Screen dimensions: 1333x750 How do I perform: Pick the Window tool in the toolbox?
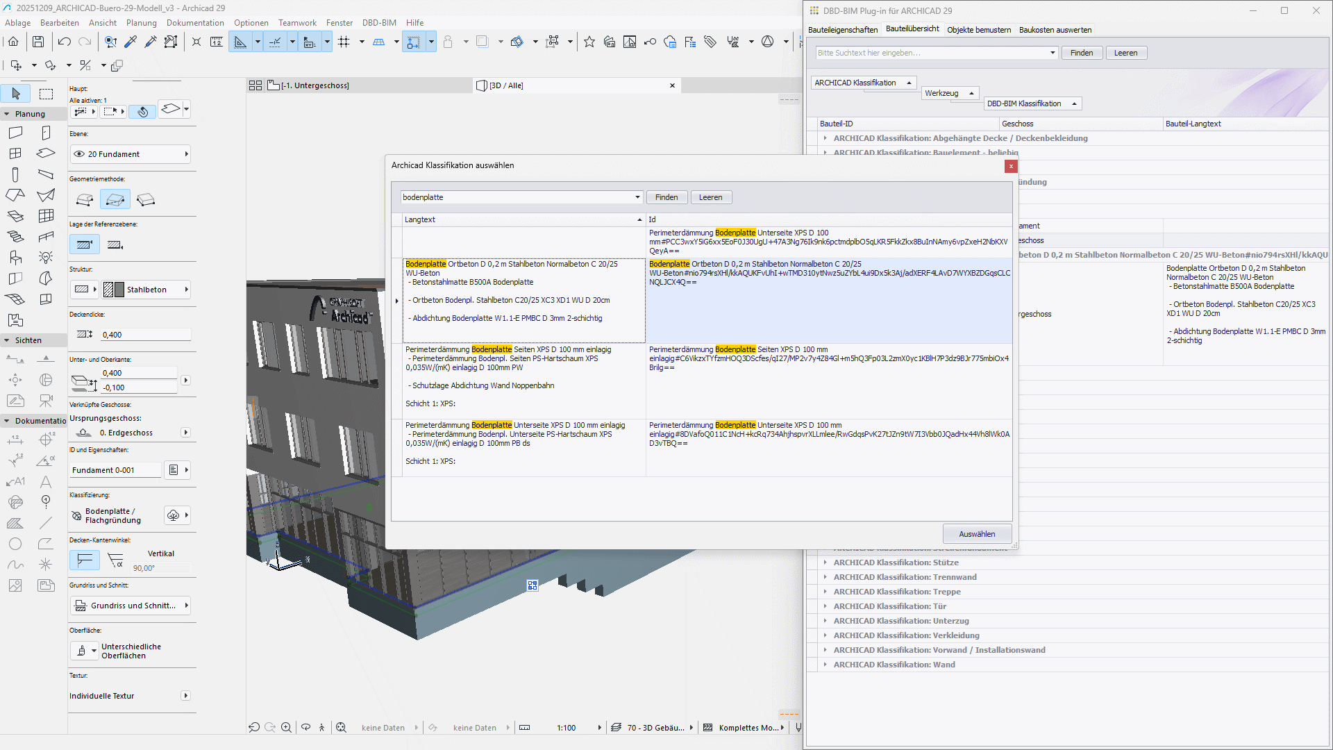(x=15, y=153)
